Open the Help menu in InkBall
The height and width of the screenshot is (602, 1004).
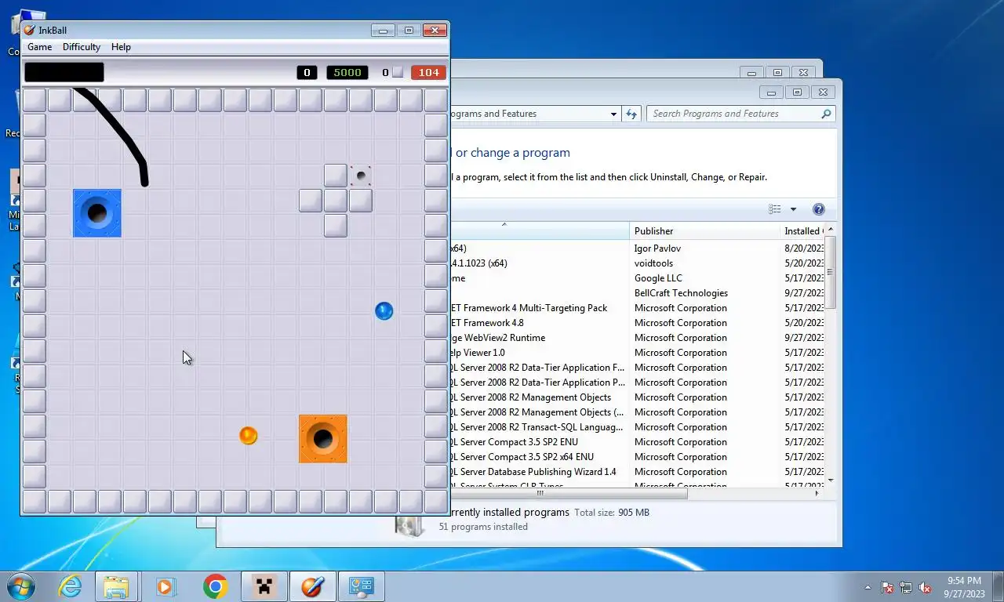[x=121, y=47]
